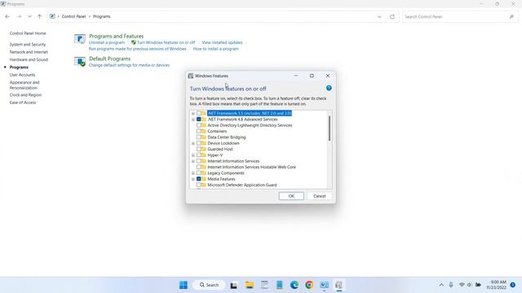522x293 pixels.
Task: Enable Microsoft Defender Application Guard checkbox
Action: pyautogui.click(x=199, y=185)
